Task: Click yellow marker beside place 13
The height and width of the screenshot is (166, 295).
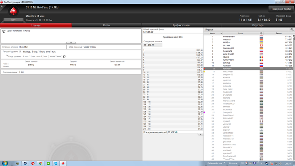Action: pos(204,72)
